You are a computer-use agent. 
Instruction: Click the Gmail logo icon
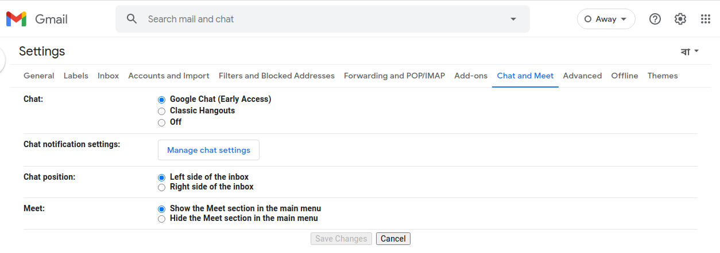coord(16,19)
